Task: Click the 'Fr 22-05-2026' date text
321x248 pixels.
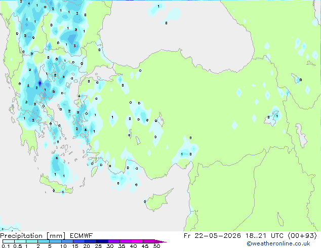Action: 212,236
